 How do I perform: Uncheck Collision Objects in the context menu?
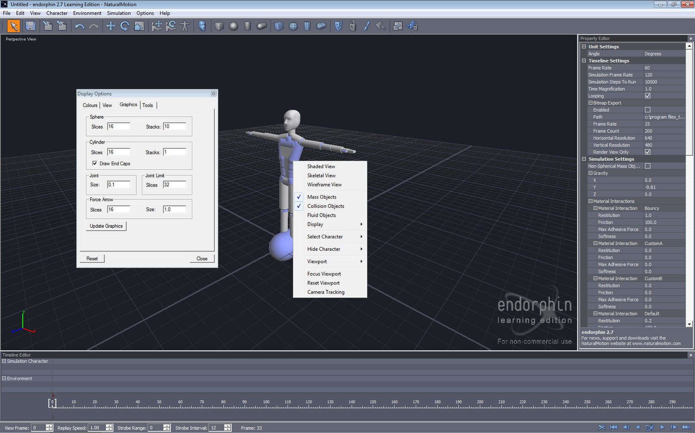point(326,206)
